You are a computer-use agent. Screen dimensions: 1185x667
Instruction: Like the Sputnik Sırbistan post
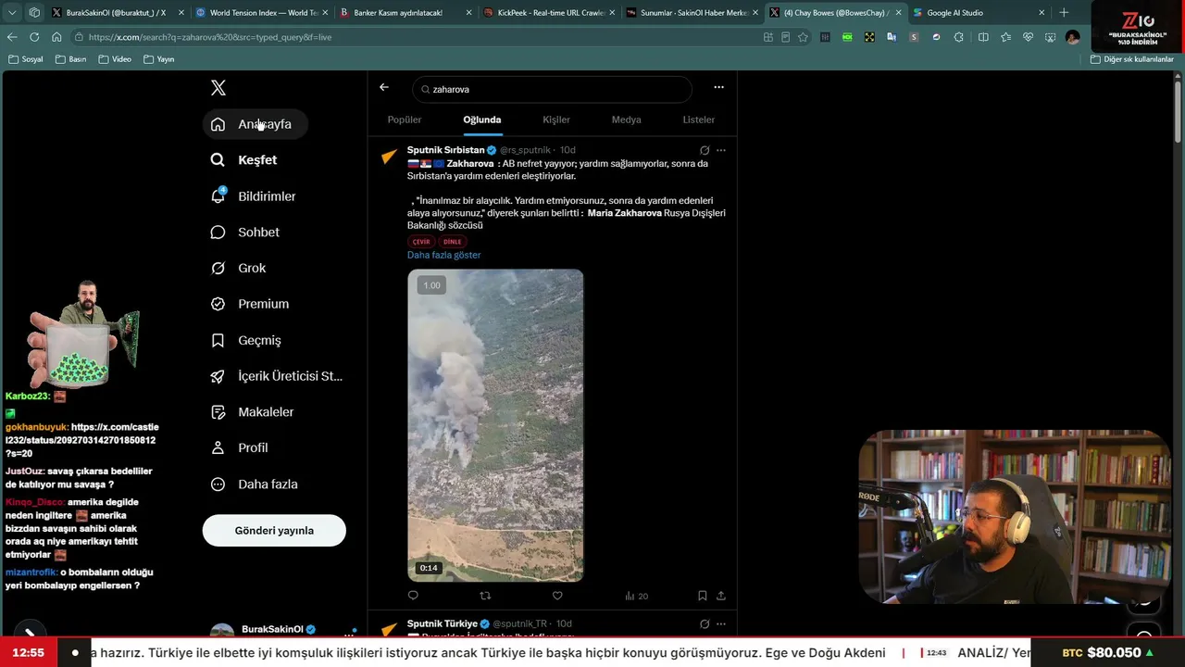pyautogui.click(x=557, y=596)
